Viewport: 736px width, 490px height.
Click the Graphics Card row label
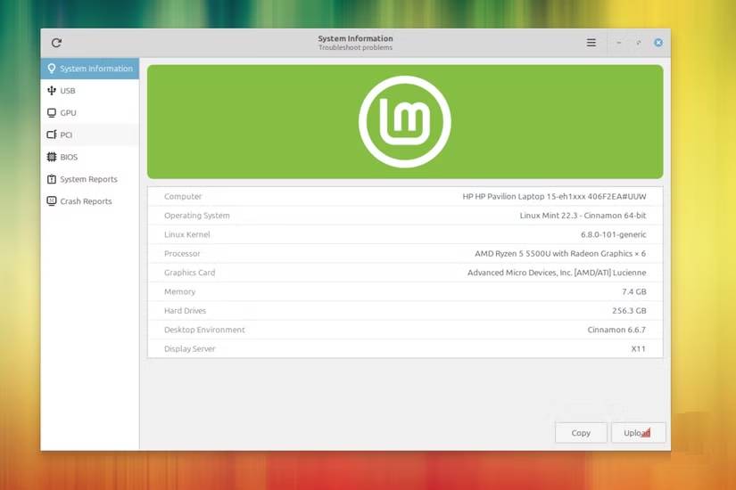coord(190,273)
